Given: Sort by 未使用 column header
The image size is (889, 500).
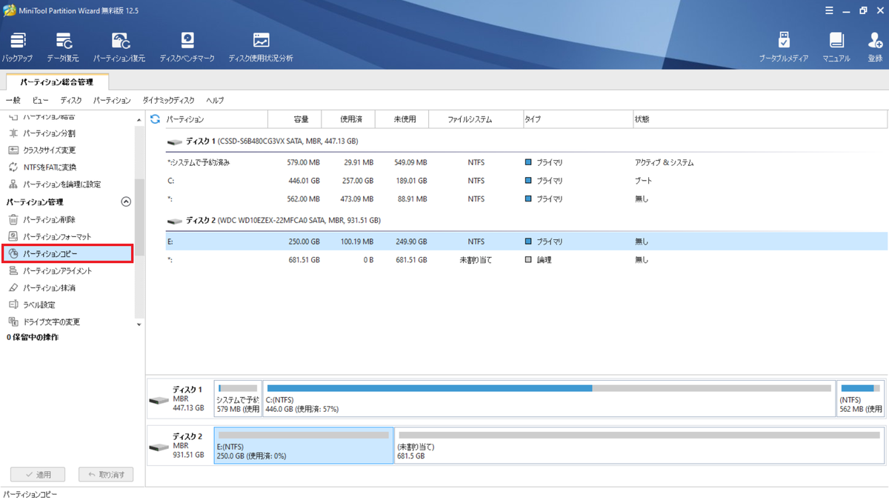Looking at the screenshot, I should pos(402,119).
